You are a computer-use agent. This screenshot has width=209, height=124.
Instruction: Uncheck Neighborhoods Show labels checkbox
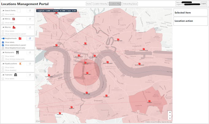(3, 42)
